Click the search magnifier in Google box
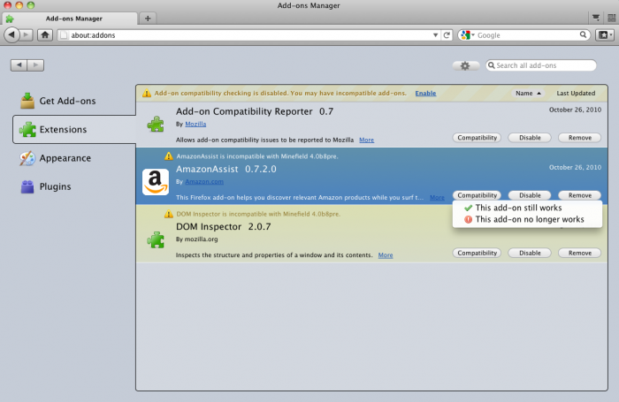This screenshot has height=402, width=619. coord(583,34)
